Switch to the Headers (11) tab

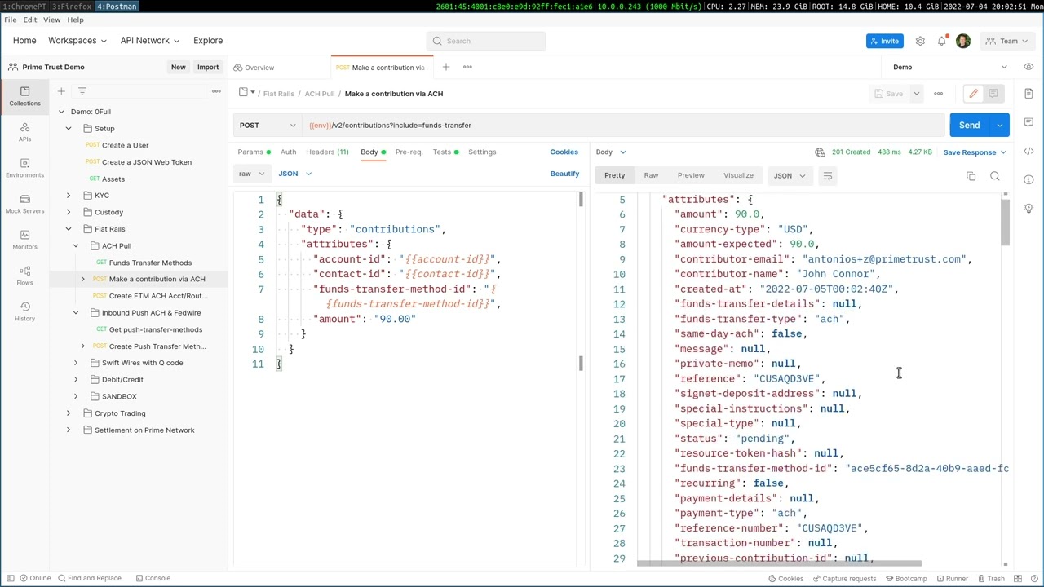[327, 152]
